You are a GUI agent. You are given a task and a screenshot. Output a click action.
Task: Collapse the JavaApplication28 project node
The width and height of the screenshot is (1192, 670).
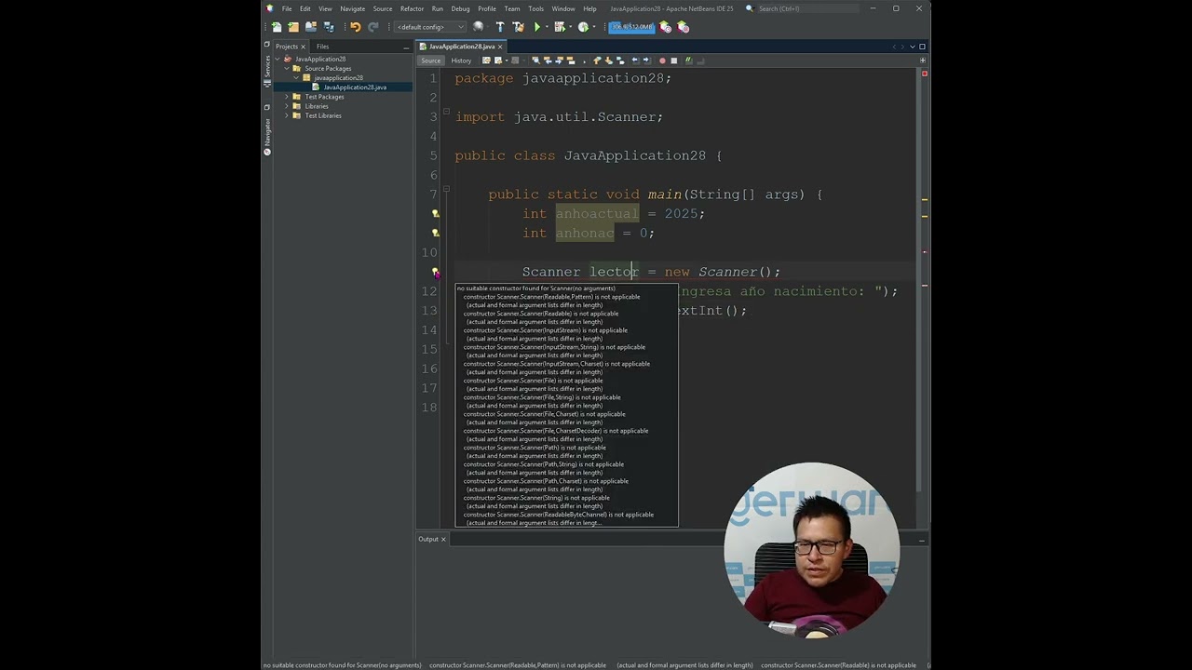277,60
